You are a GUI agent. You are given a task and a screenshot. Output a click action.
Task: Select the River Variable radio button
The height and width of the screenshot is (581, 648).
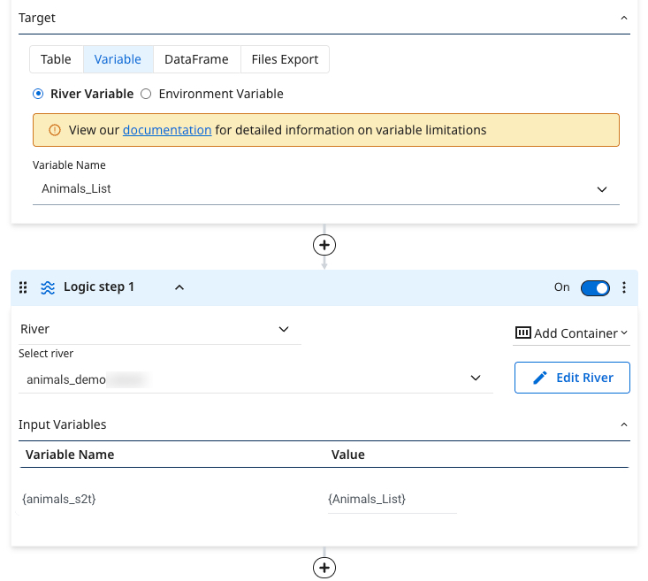38,94
